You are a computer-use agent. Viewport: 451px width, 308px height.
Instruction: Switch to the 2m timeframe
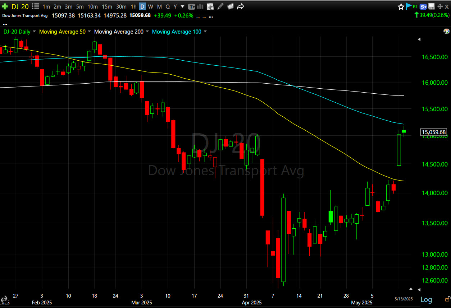coord(58,6)
